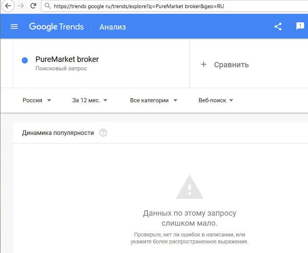Screen dimensions: 308x253
Task: Open the За 12 мес. period dropdown
Action: click(x=90, y=100)
